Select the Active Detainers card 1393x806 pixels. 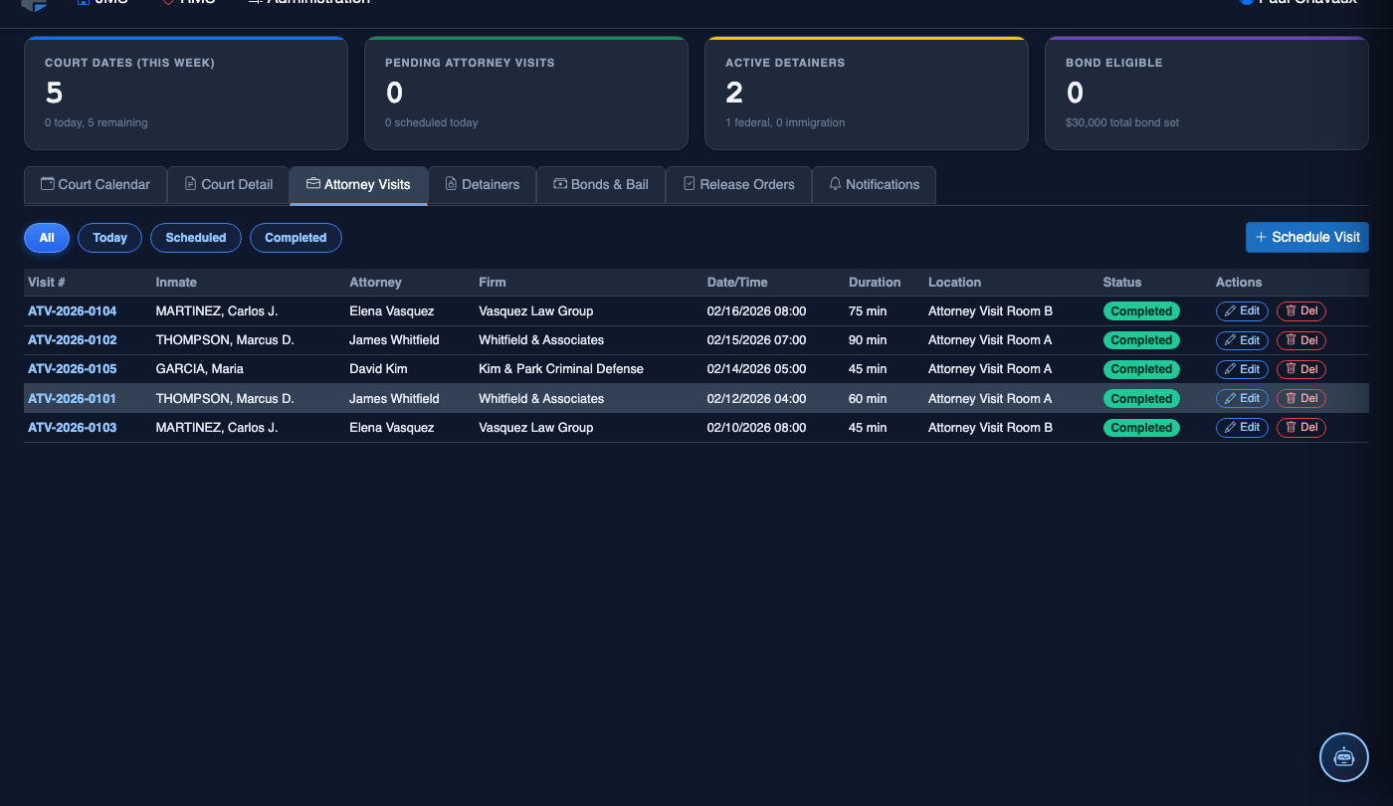(x=867, y=94)
